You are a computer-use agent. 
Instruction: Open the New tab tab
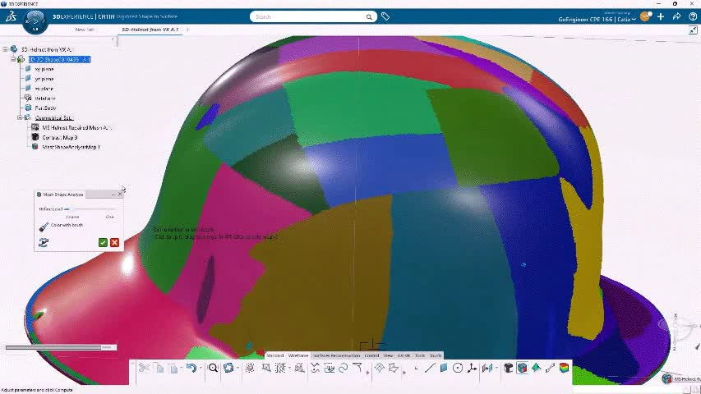coord(85,30)
